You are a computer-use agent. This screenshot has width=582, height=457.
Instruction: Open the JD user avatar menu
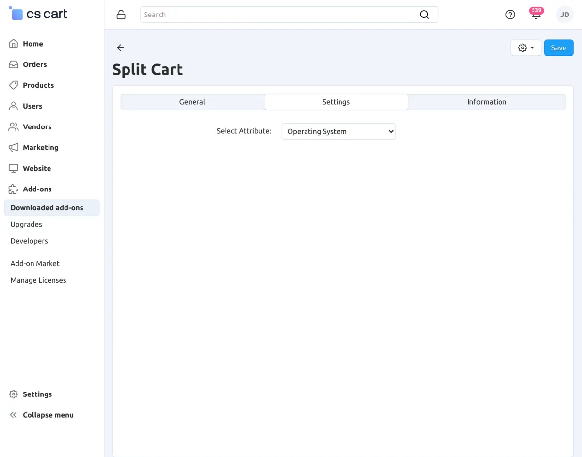pos(565,15)
